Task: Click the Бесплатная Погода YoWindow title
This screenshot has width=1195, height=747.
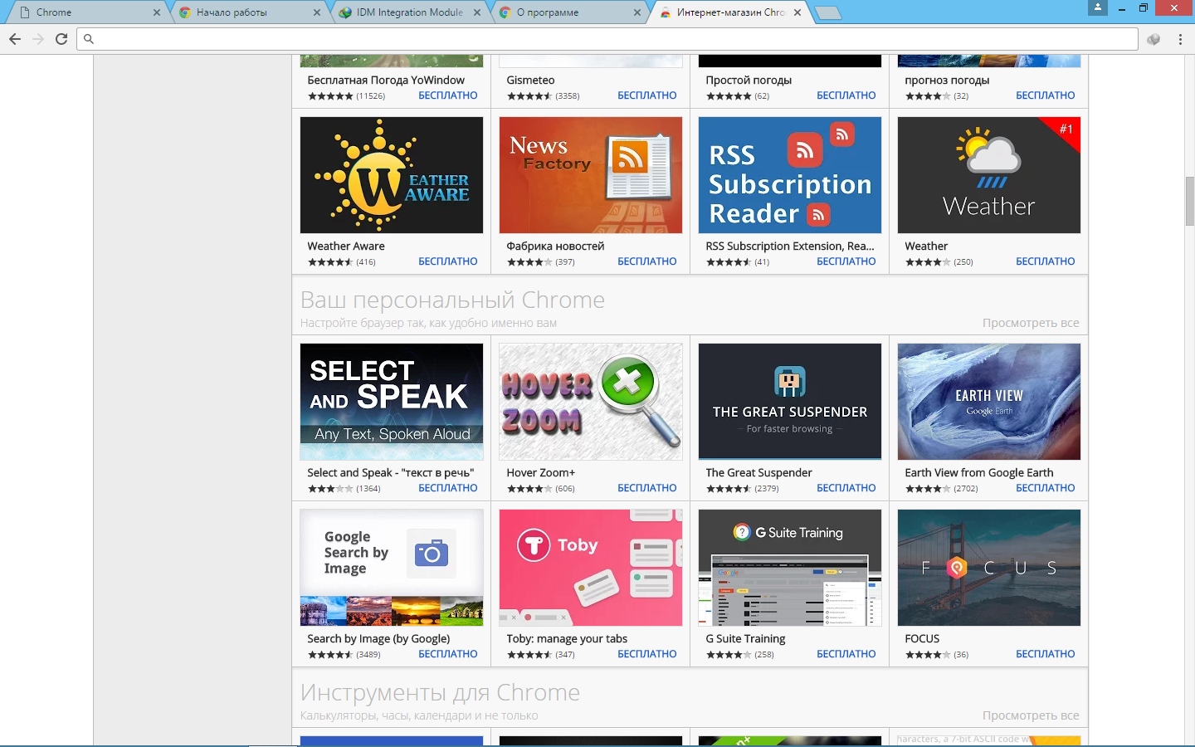Action: [x=386, y=81]
